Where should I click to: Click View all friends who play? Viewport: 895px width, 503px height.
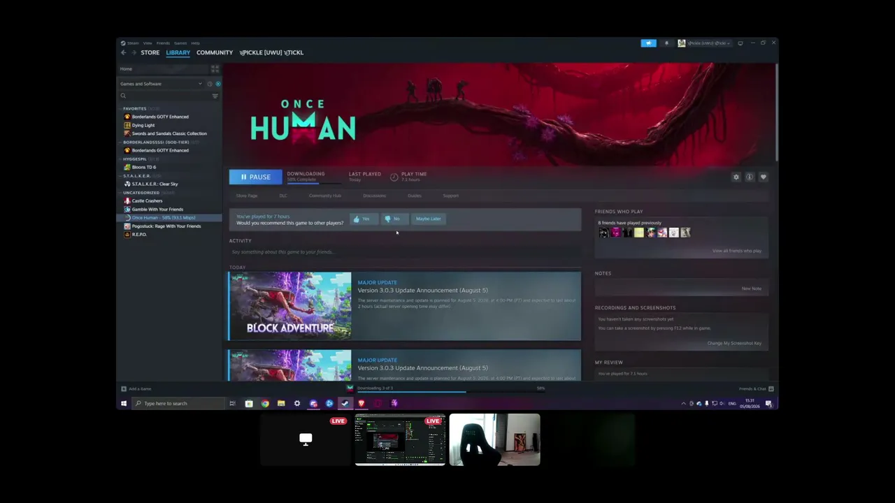point(737,251)
